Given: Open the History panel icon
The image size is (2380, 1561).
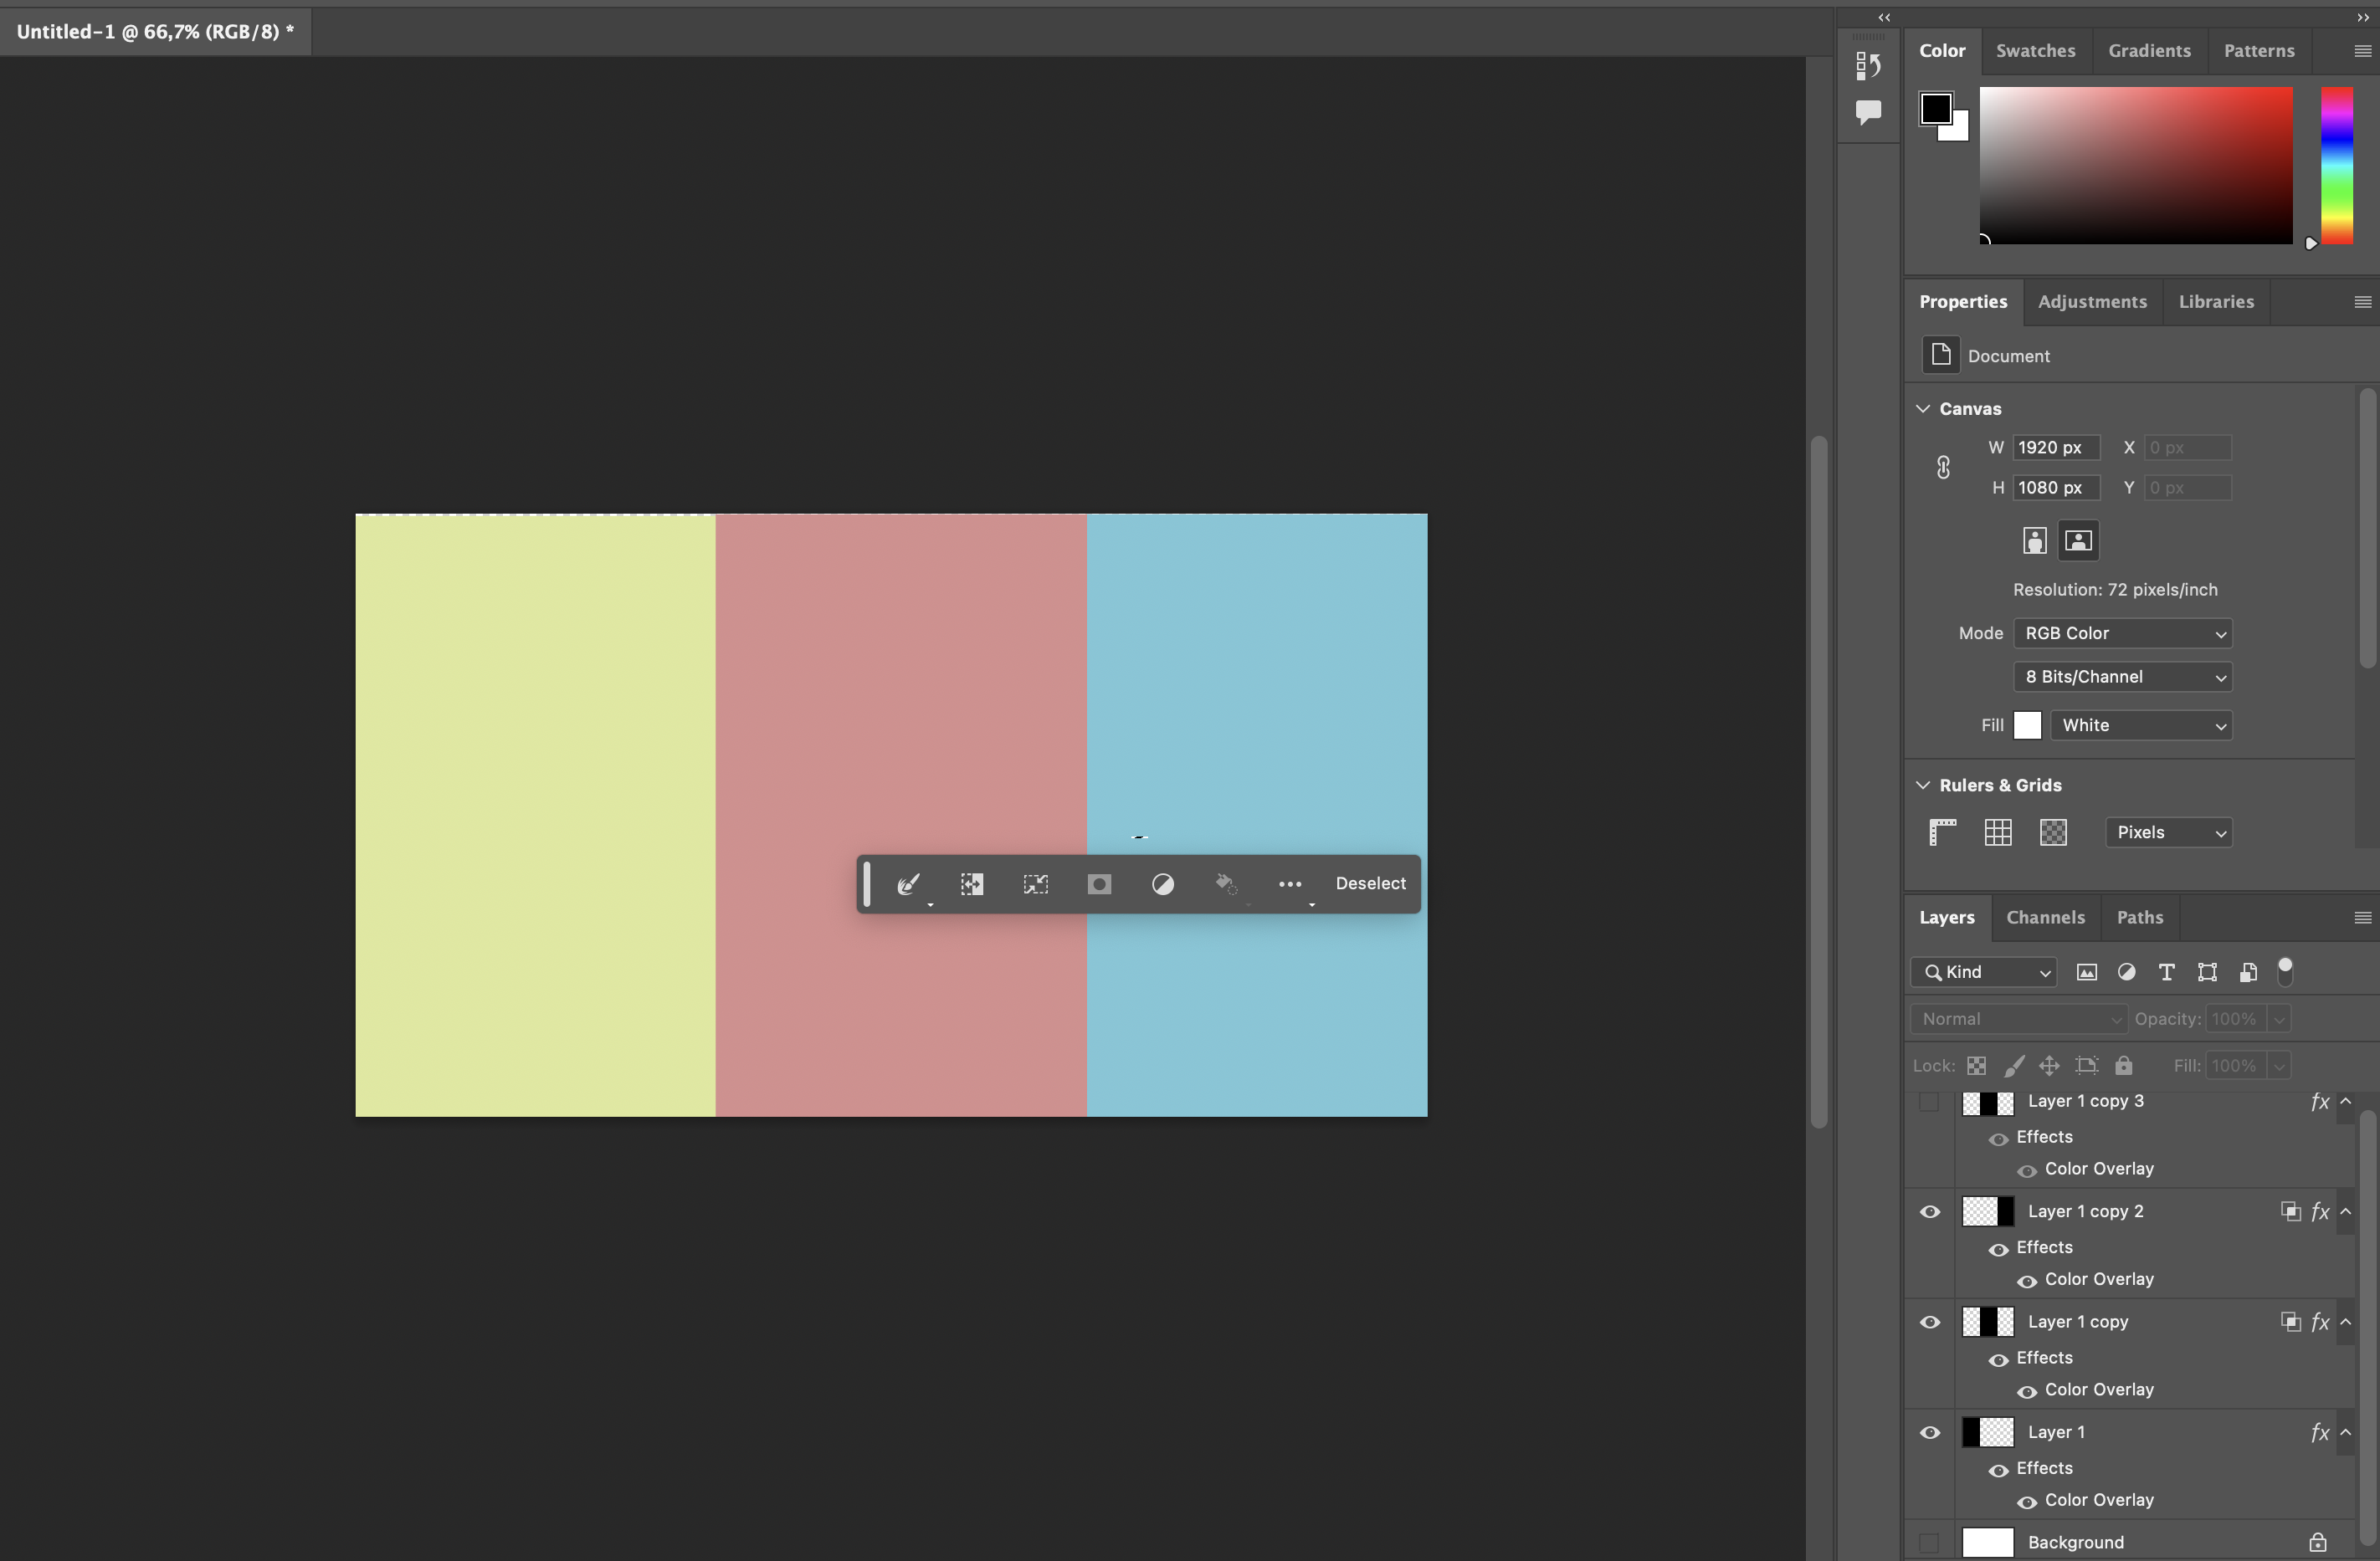Looking at the screenshot, I should point(1867,66).
